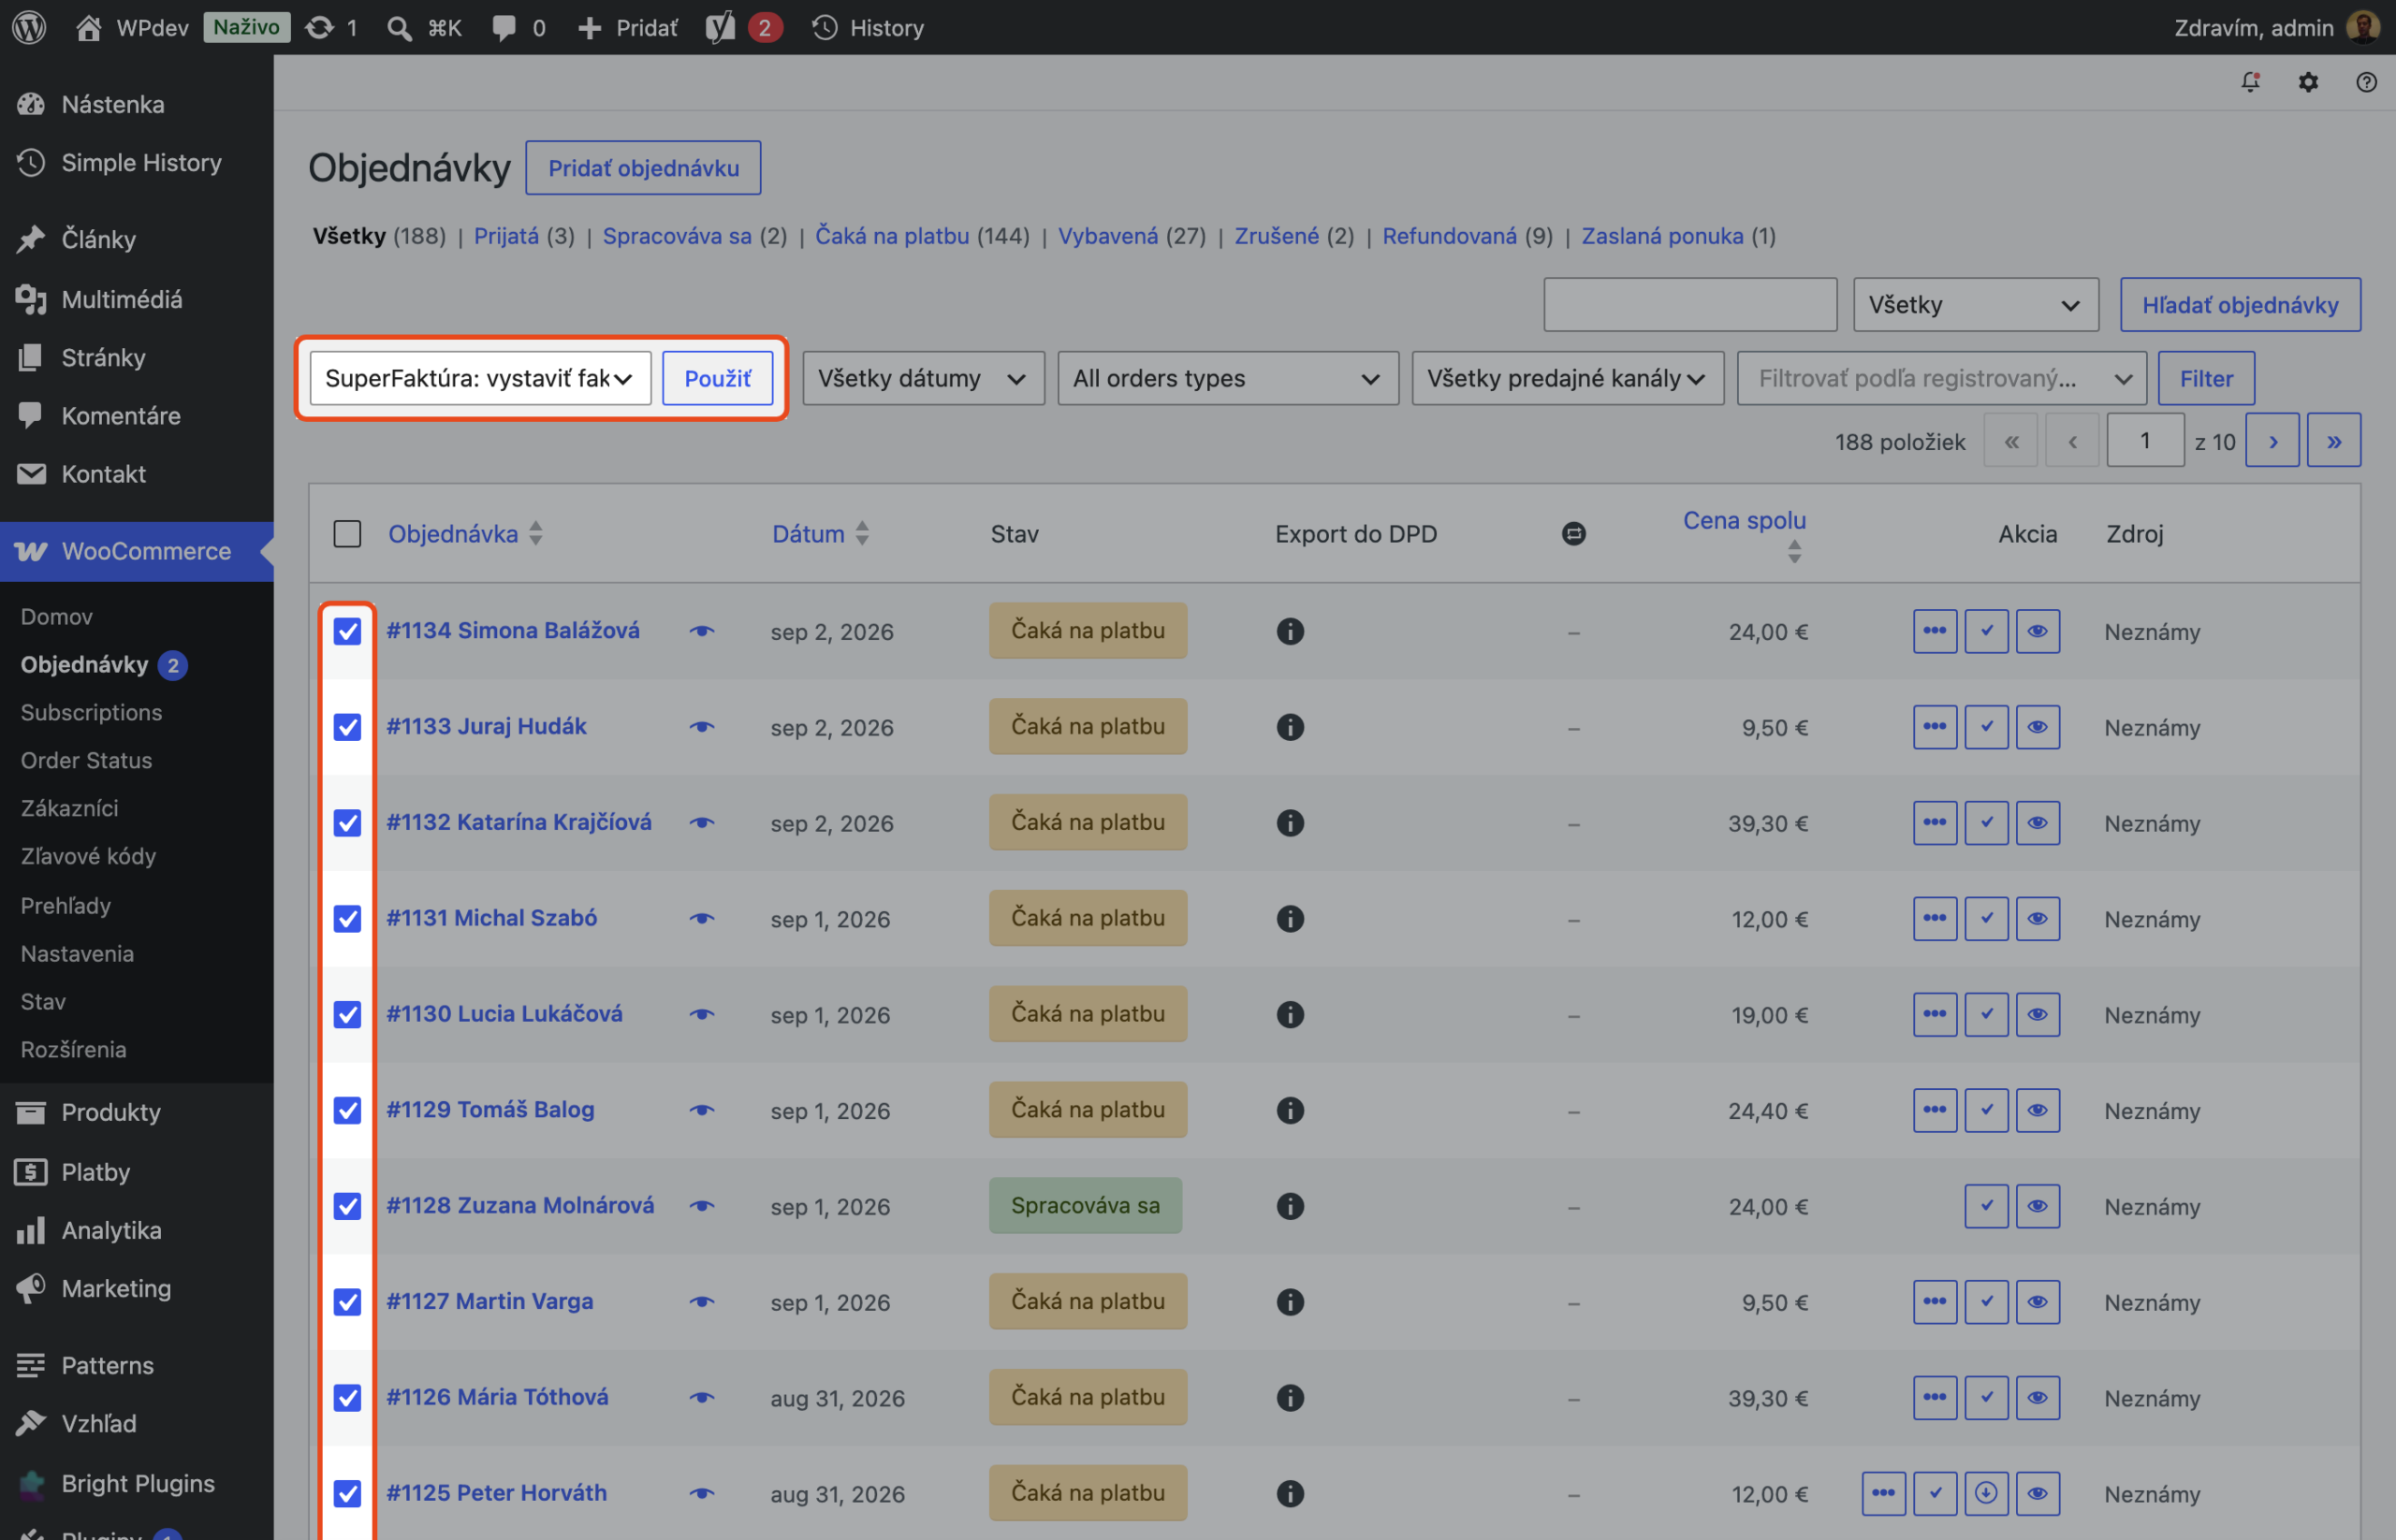The image size is (2396, 1540).
Task: Open the Všetky predajné kanály dropdown
Action: 1568,378
